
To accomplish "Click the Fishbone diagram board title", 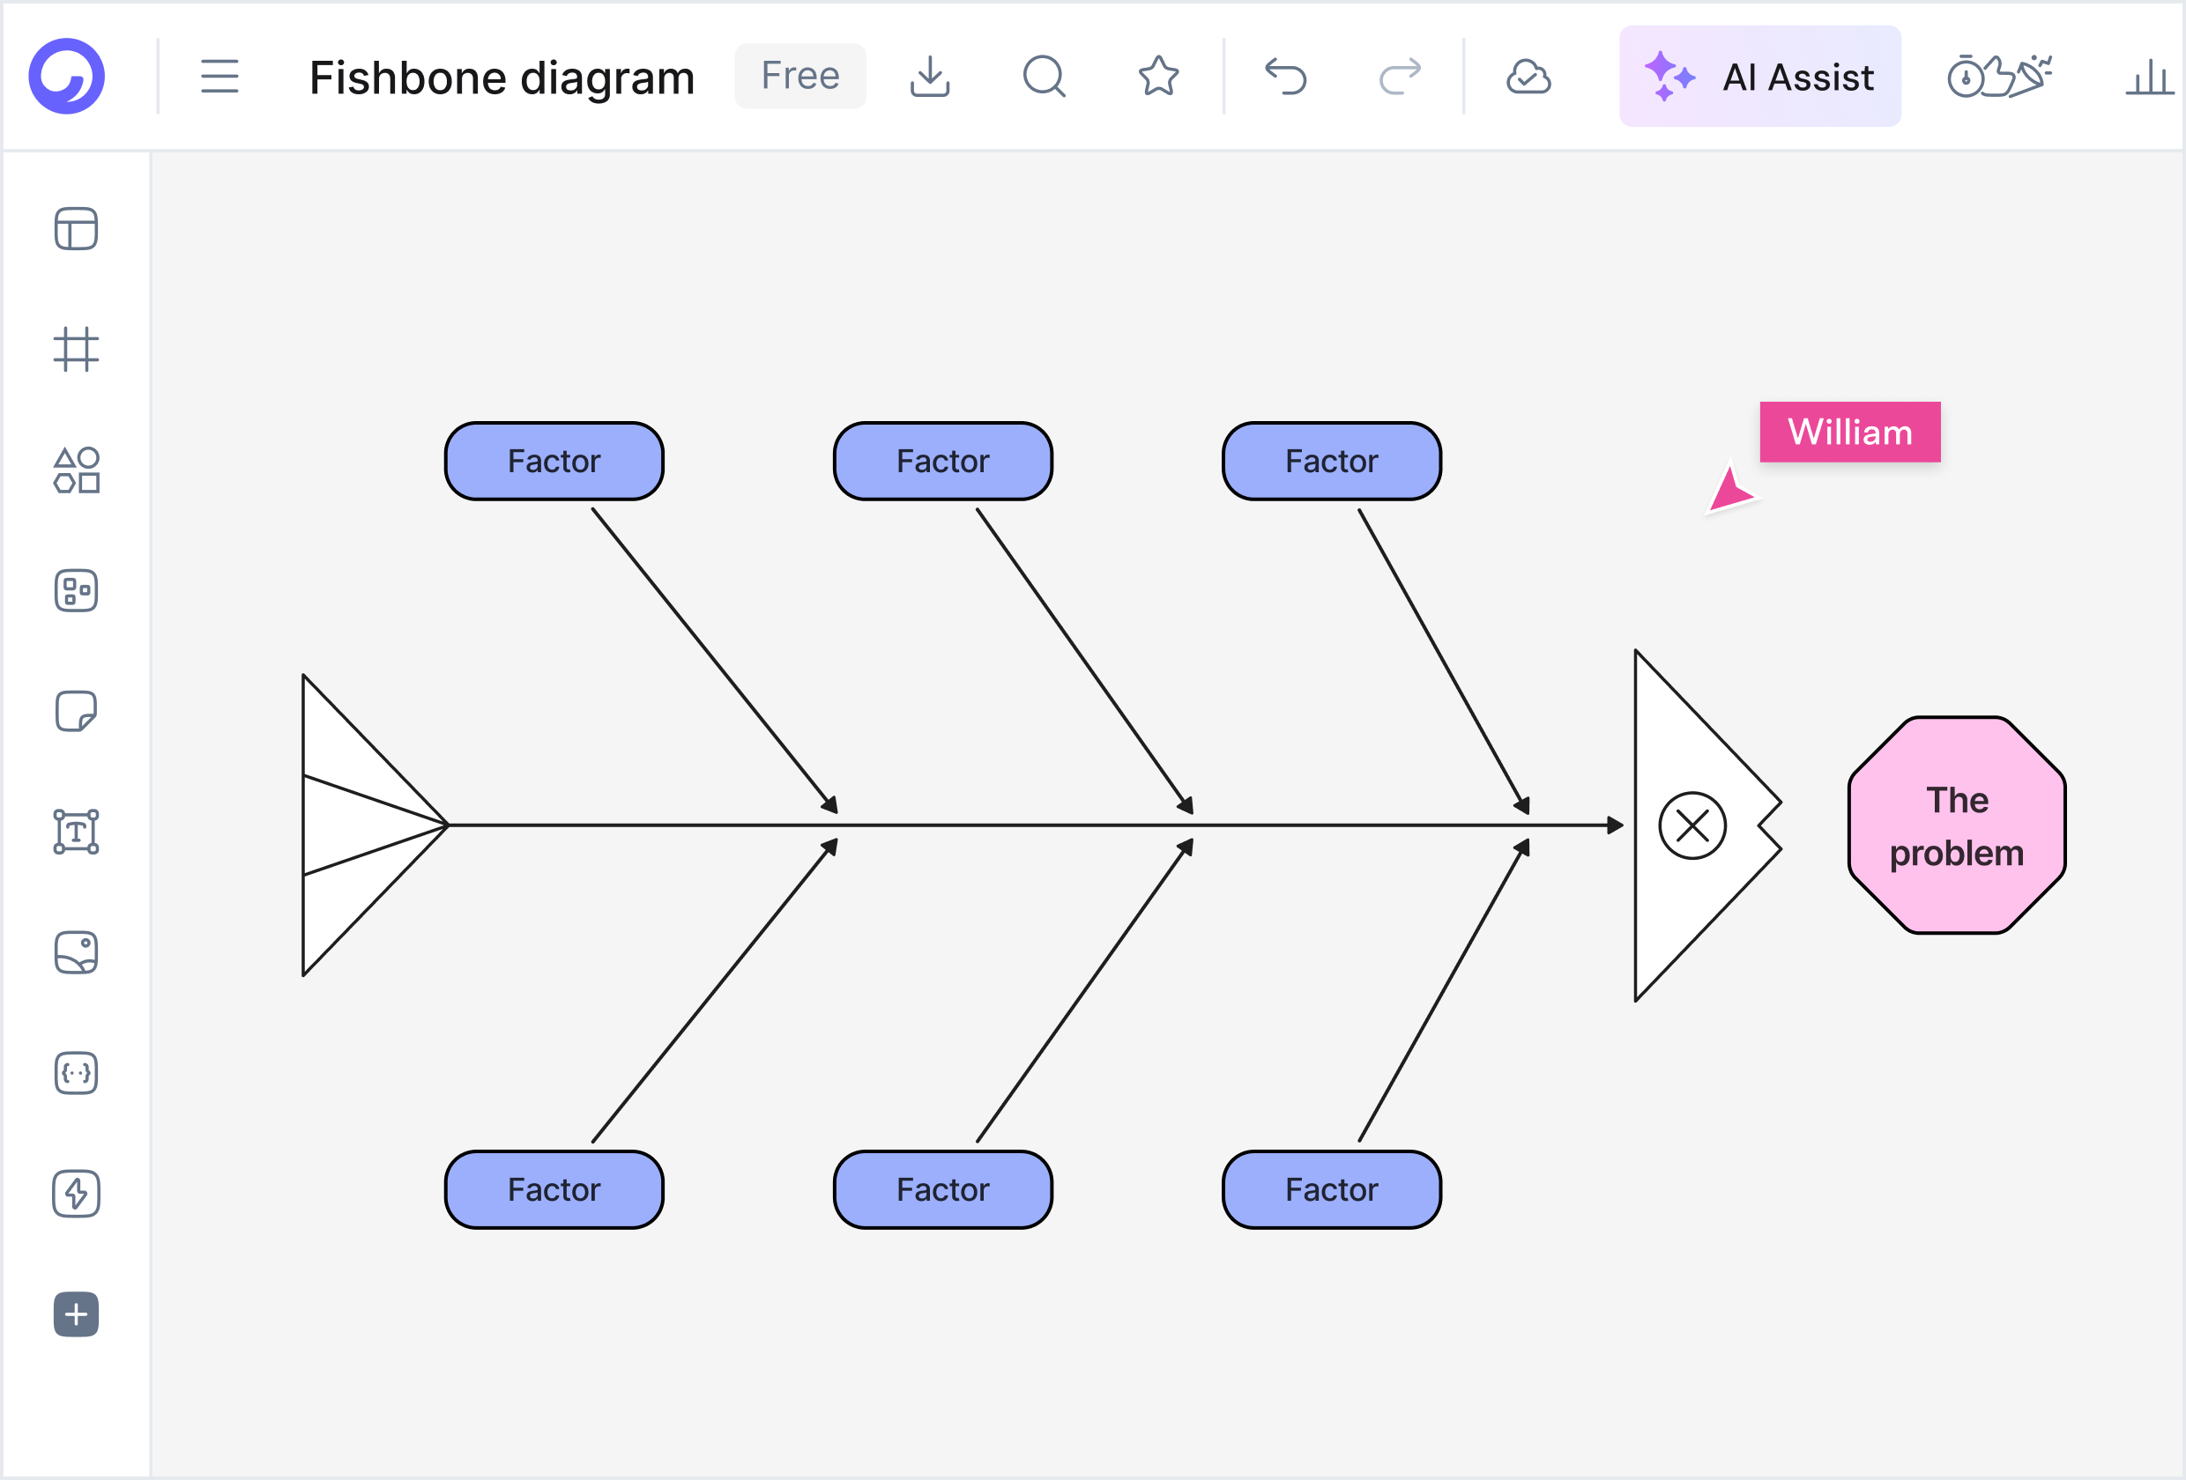I will pos(502,78).
